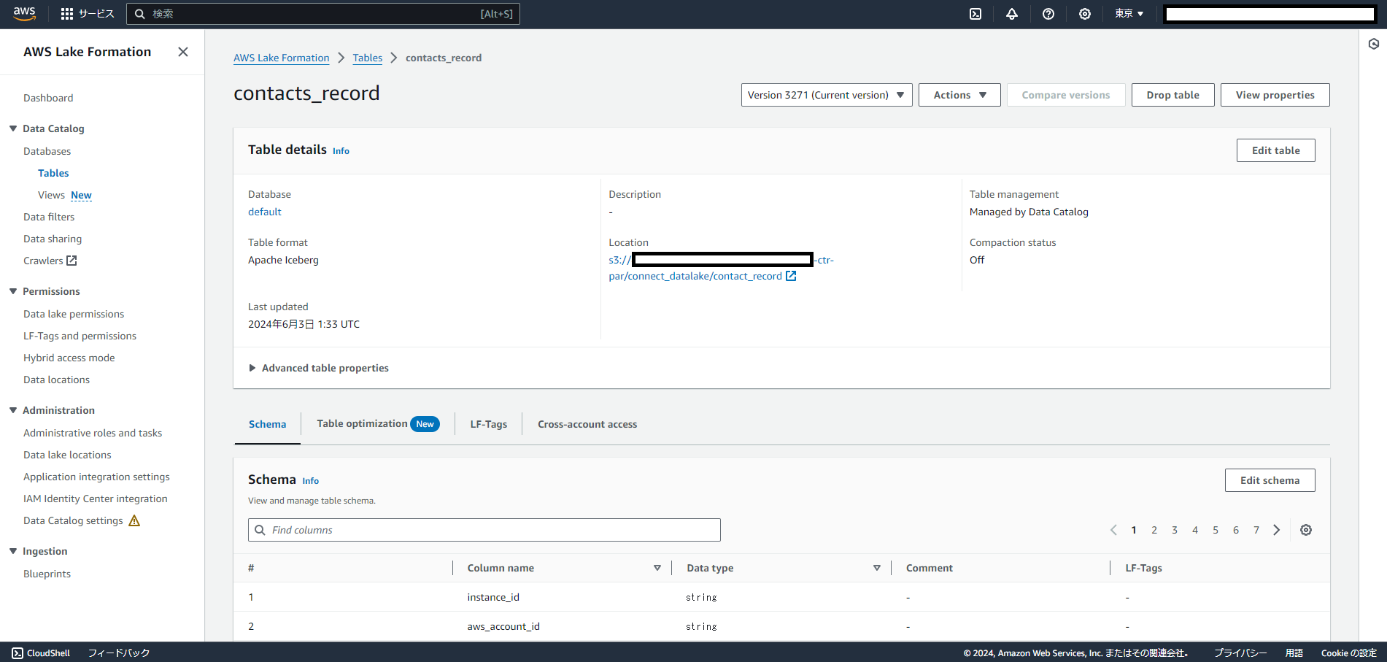
Task: Collapse the Administration section
Action: coord(13,410)
